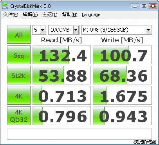Screen dimensions: 159x145
Task: Click the Write [MB/s] column header
Action: point(122,40)
